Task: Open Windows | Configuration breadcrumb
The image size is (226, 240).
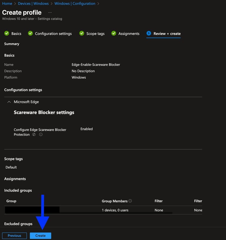Action: [x=75, y=4]
